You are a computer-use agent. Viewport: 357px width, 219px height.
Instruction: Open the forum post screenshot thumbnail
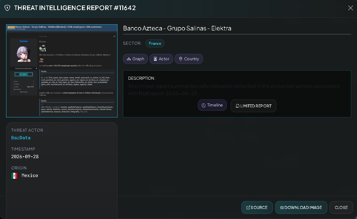click(62, 71)
